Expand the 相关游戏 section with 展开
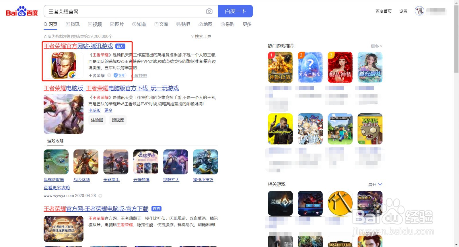 [x=375, y=184]
